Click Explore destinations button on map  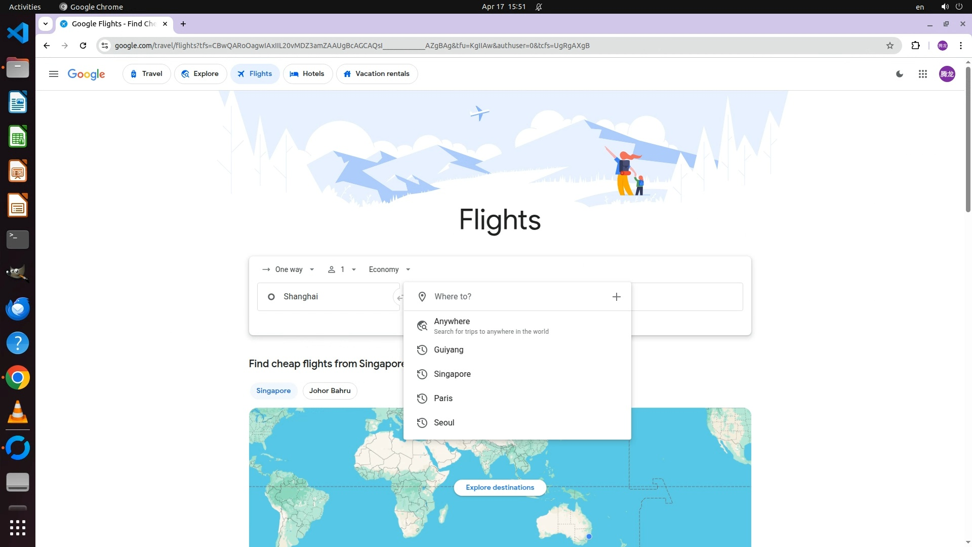click(x=500, y=487)
